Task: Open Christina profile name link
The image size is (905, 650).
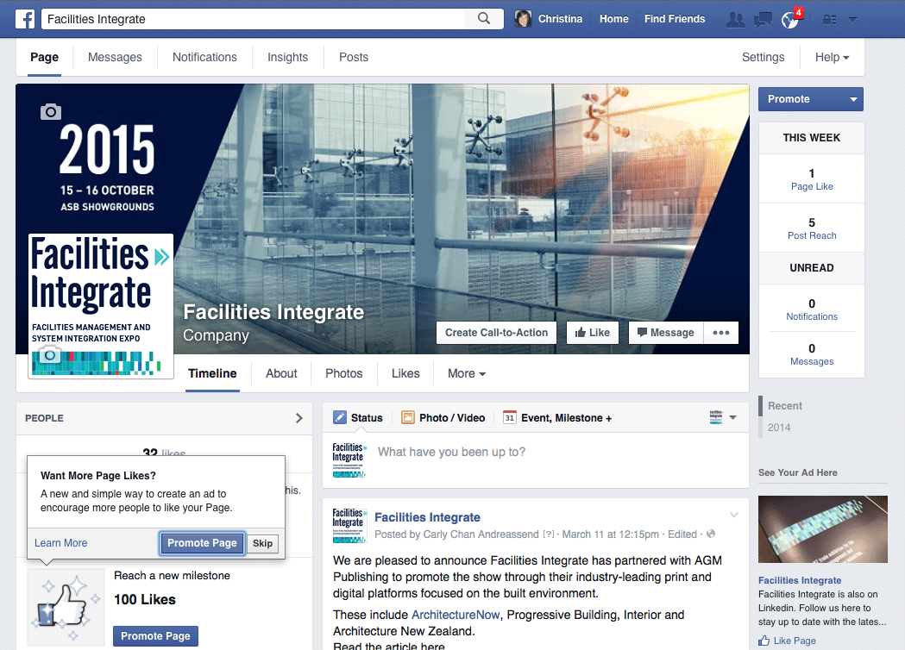Action: [x=560, y=19]
